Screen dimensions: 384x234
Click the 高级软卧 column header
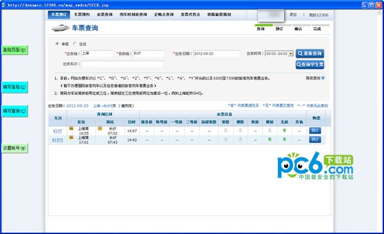[x=209, y=122]
